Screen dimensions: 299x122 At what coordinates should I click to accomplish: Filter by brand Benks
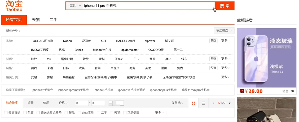(x=79, y=50)
